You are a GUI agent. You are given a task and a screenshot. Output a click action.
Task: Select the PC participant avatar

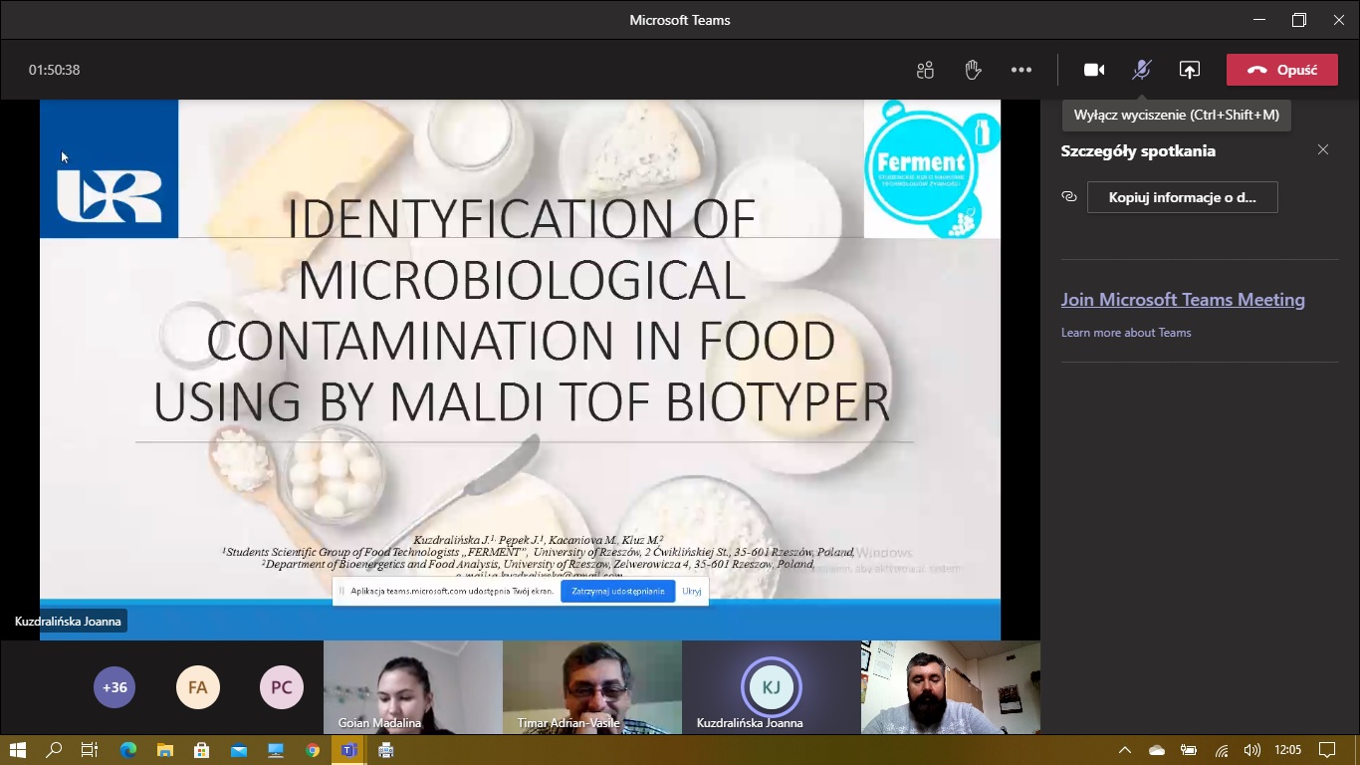[282, 687]
